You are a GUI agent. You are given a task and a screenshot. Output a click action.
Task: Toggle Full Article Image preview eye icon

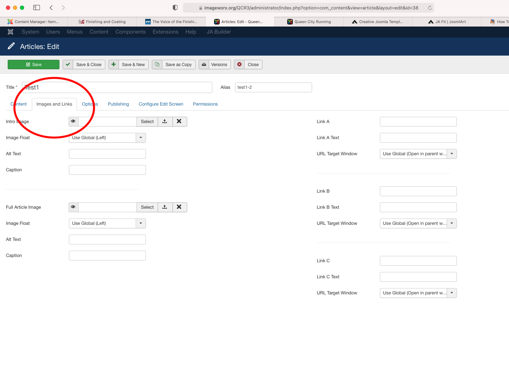73,207
